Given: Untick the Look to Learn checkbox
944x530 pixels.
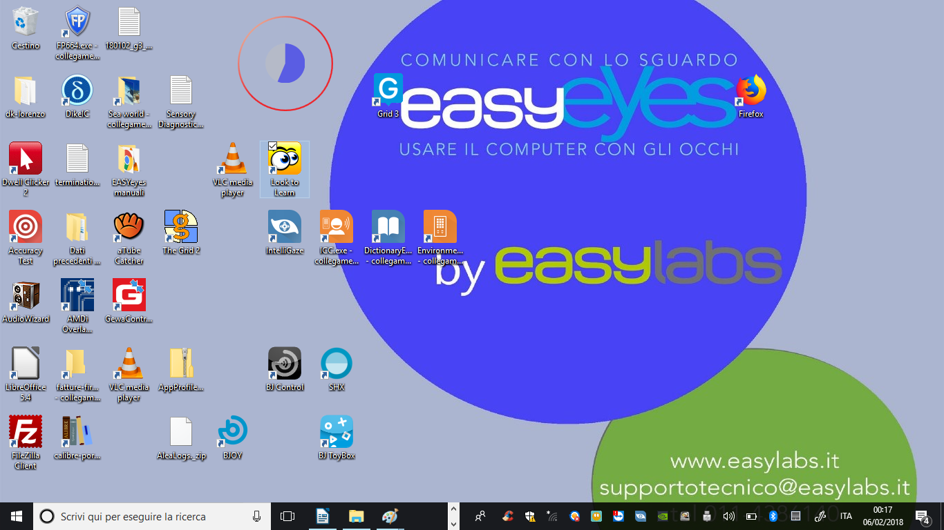Looking at the screenshot, I should pos(272,146).
